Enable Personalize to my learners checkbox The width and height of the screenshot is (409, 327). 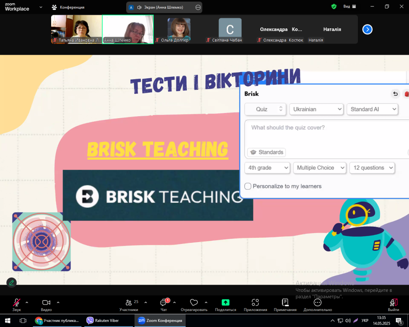pos(248,186)
